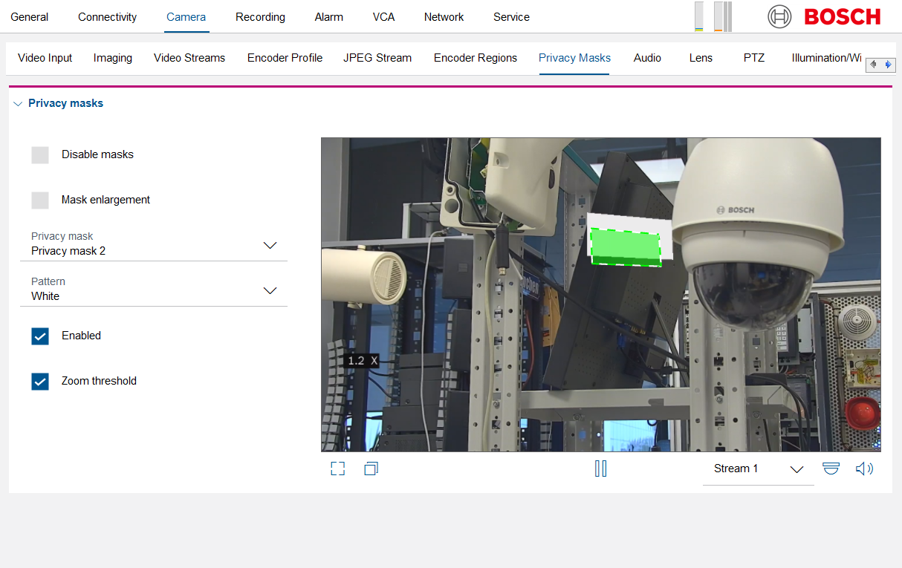Switch to the Encoder Profile tab
The width and height of the screenshot is (902, 568).
tap(285, 58)
